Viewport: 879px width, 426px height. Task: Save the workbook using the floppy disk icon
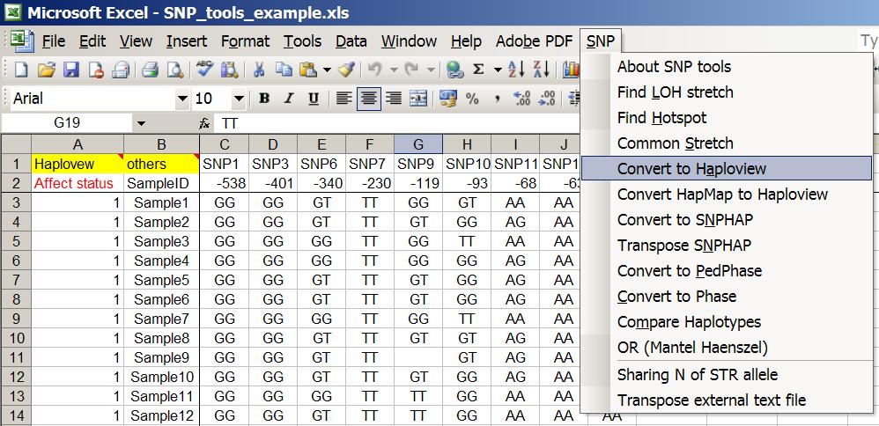coord(71,70)
